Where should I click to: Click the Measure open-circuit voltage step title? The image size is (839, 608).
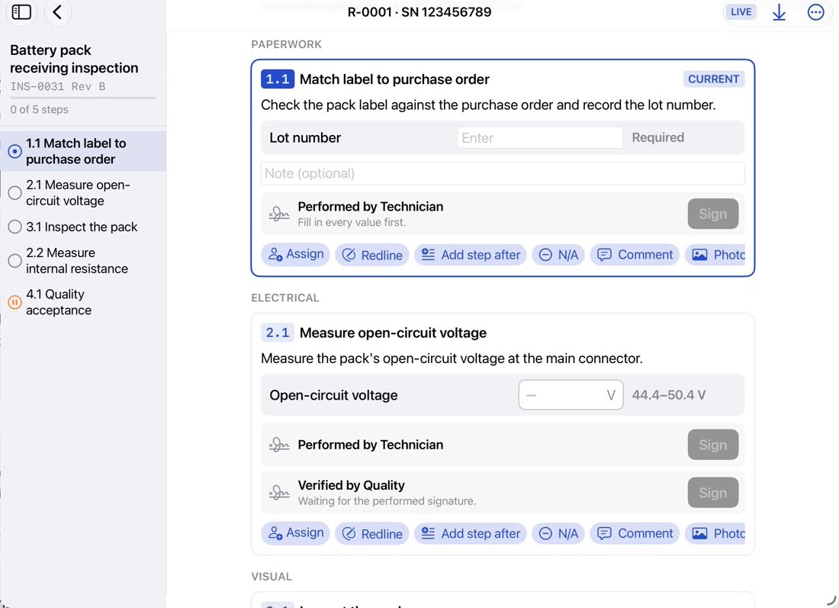click(x=393, y=333)
